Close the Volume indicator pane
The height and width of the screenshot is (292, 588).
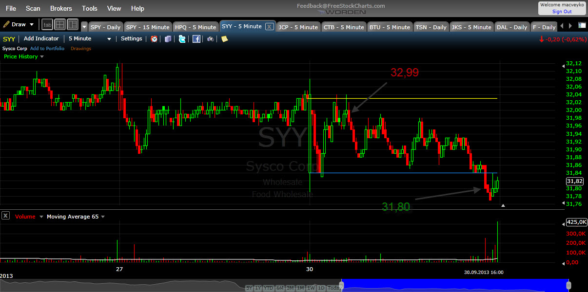click(x=6, y=216)
